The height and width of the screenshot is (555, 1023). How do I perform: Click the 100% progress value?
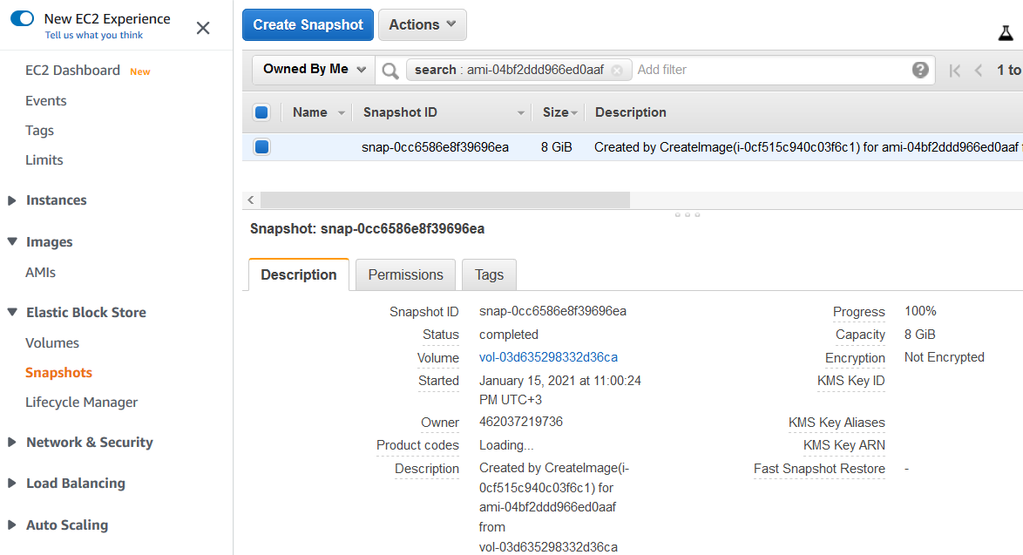[x=920, y=311]
